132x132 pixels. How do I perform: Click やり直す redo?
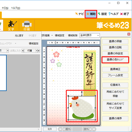tap(32, 36)
